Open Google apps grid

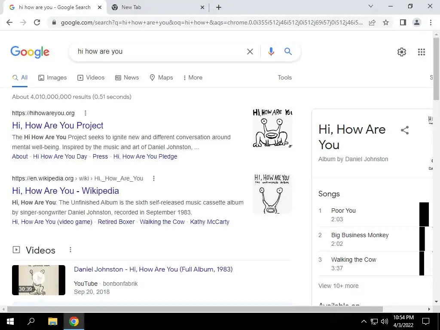click(x=422, y=52)
